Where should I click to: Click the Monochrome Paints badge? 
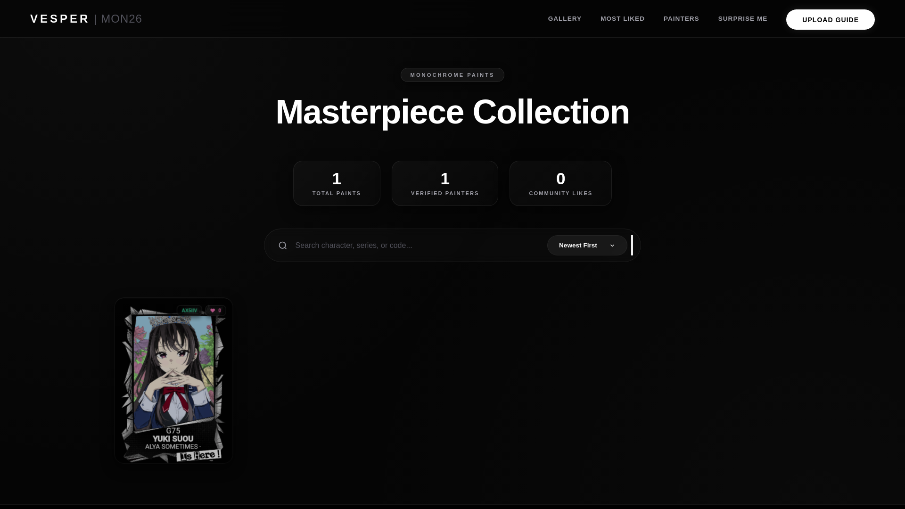point(452,75)
